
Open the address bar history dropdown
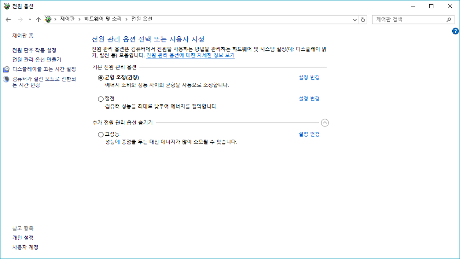(355, 20)
